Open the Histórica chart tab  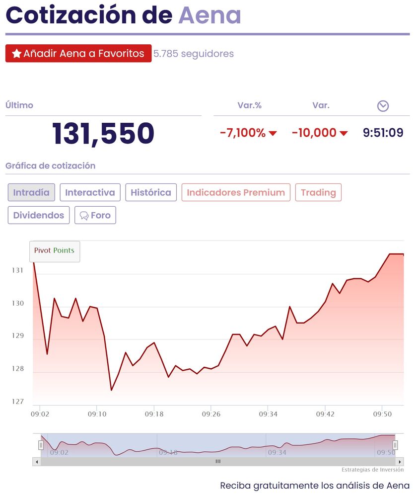tap(151, 192)
